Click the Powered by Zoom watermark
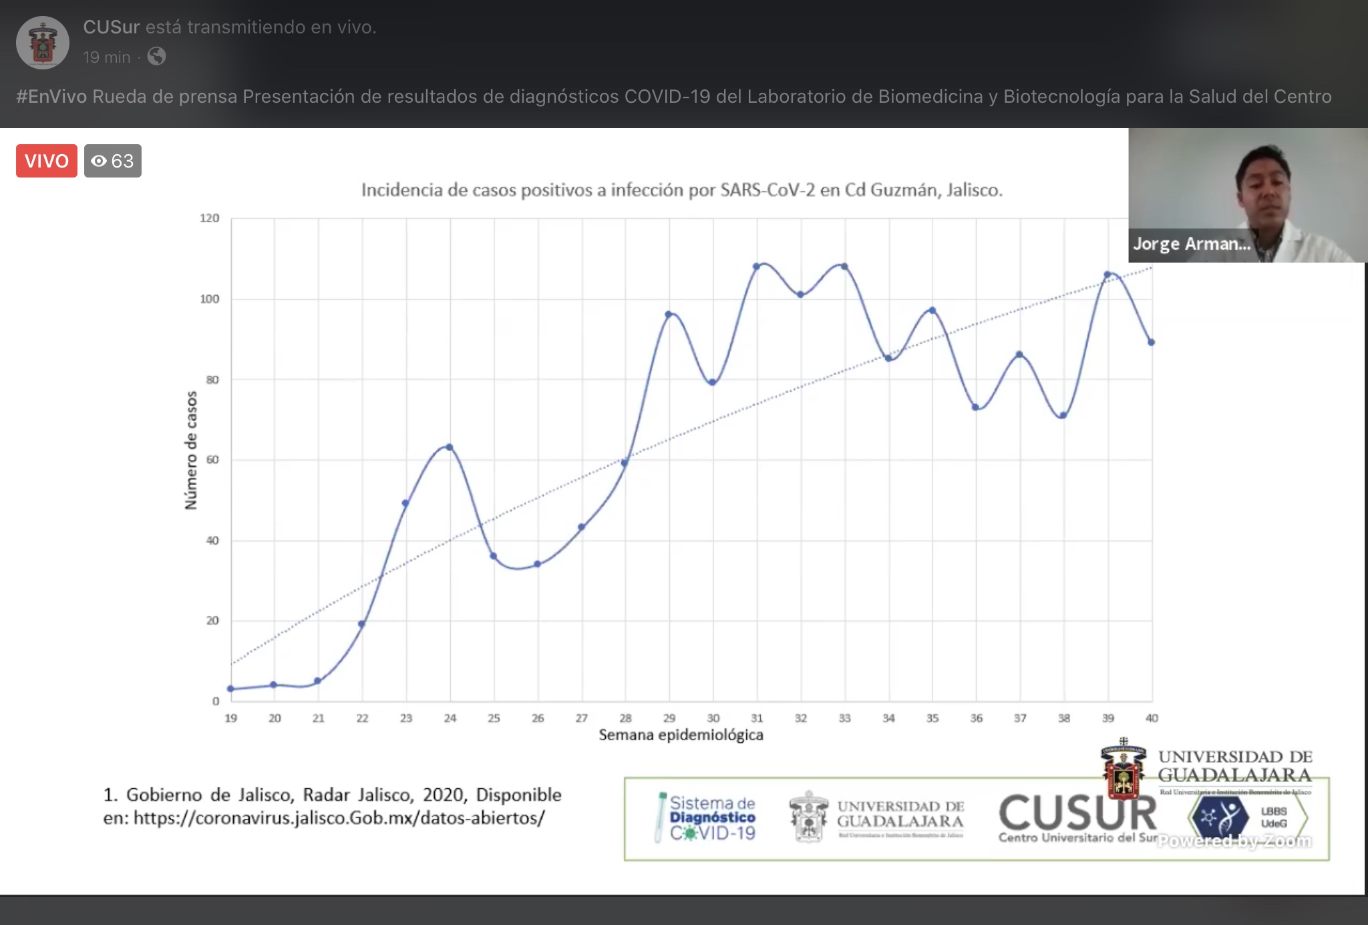The height and width of the screenshot is (925, 1368). pos(1234,842)
